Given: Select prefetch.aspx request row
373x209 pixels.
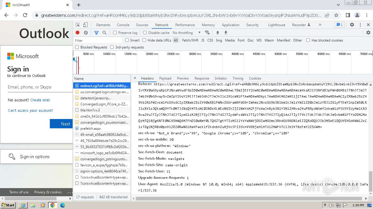Looking at the screenshot, I should [102, 129].
